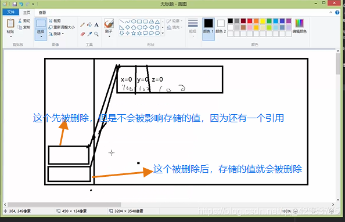Expand the shapes gallery more arrow

pos(163,34)
